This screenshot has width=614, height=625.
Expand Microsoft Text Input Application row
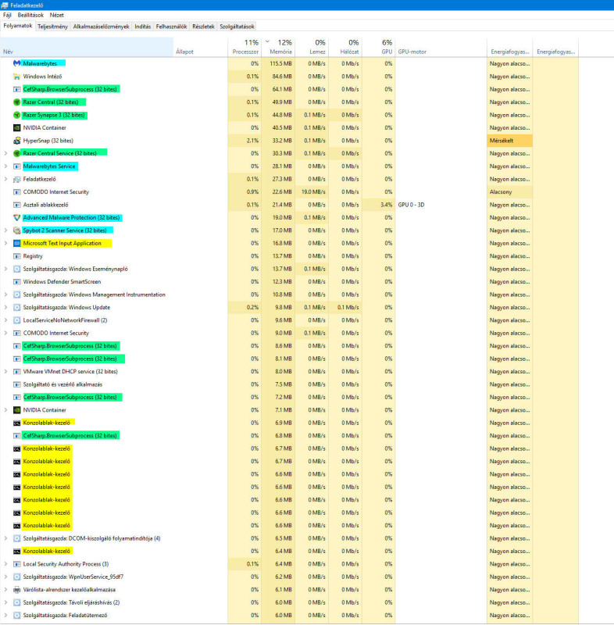point(5,243)
